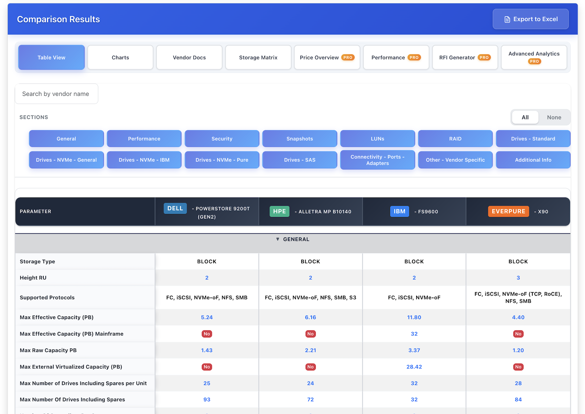Open the RFI Generator tab
This screenshot has width=585, height=414.
[465, 57]
